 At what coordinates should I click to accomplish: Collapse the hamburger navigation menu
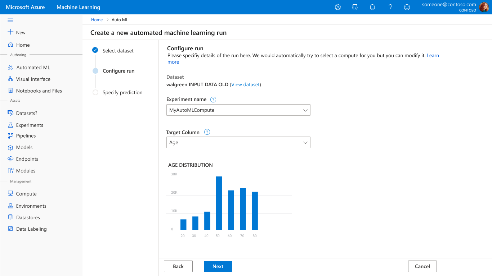pos(10,20)
